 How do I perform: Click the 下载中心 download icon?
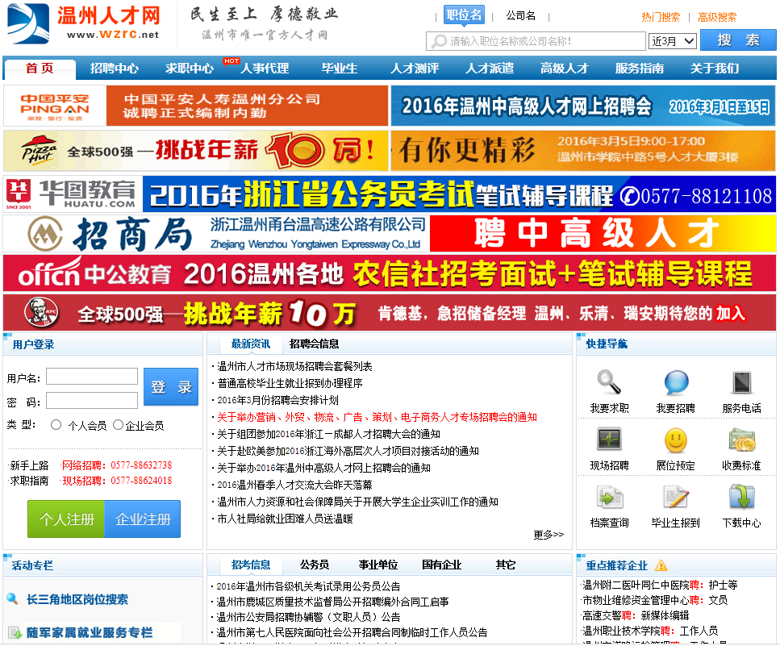pos(742,498)
